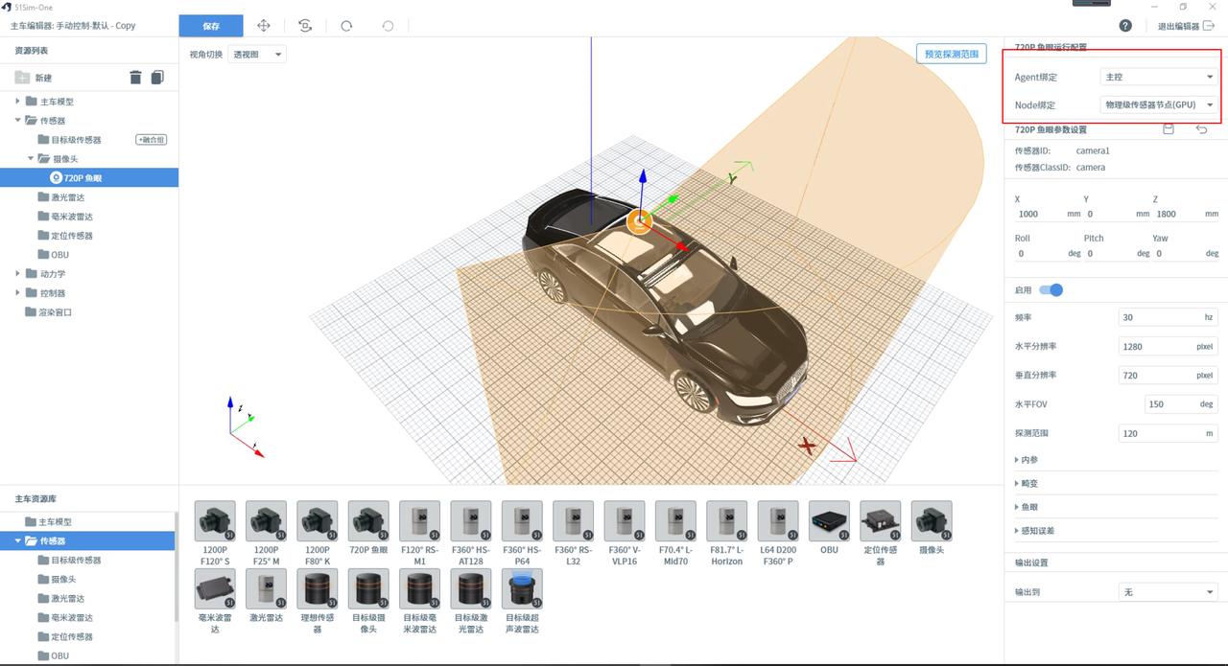
Task: Open the 视角切换 view dropdown
Action: (x=257, y=55)
